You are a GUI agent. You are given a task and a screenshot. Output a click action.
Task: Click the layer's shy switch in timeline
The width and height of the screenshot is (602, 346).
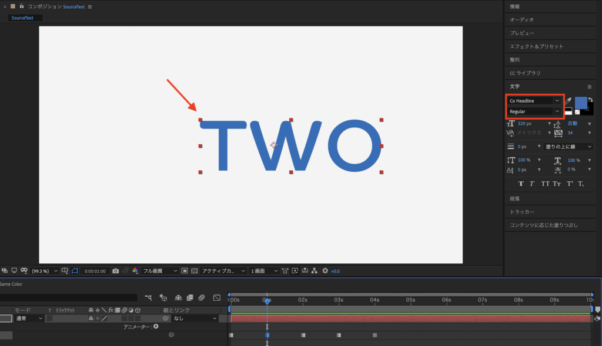click(x=91, y=318)
